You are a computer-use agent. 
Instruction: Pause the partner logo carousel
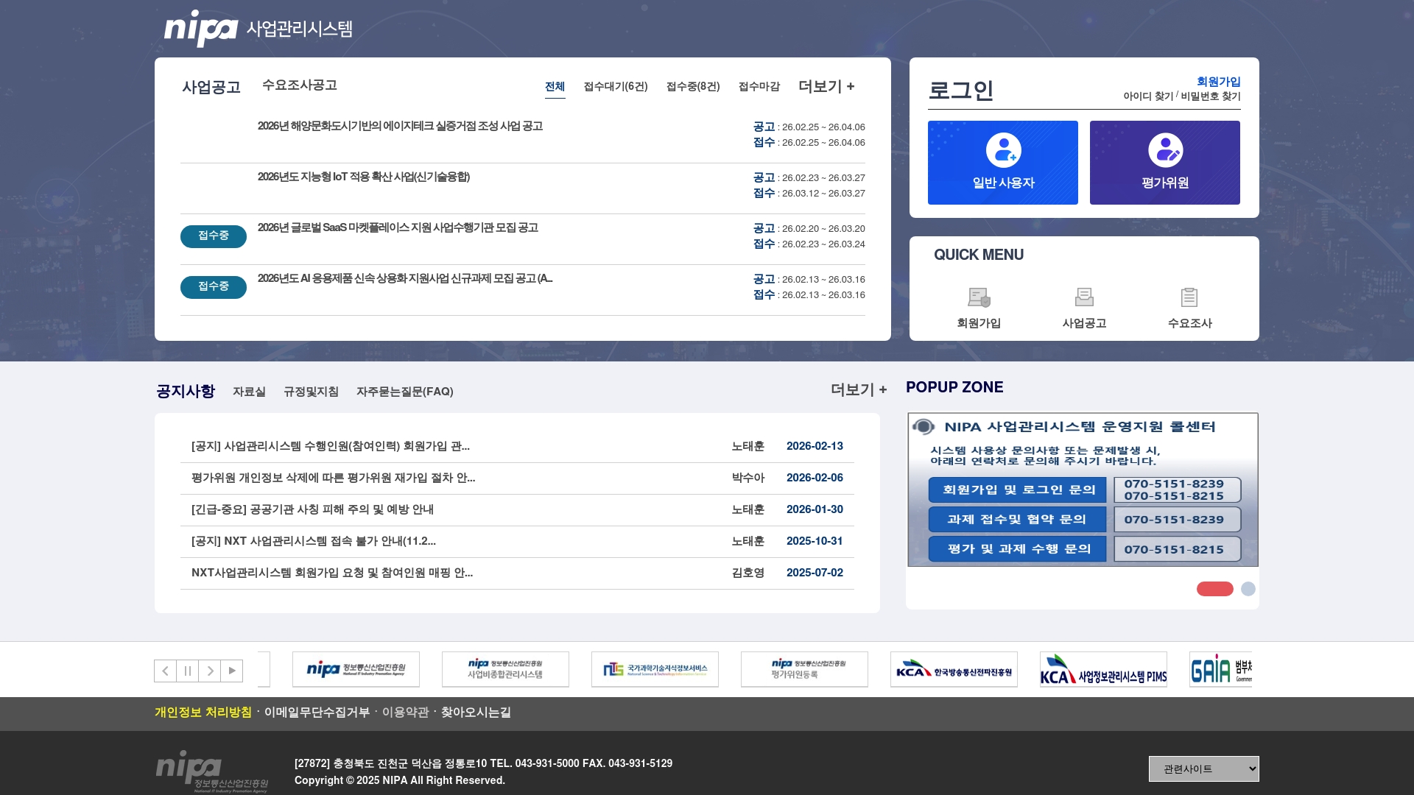point(187,671)
